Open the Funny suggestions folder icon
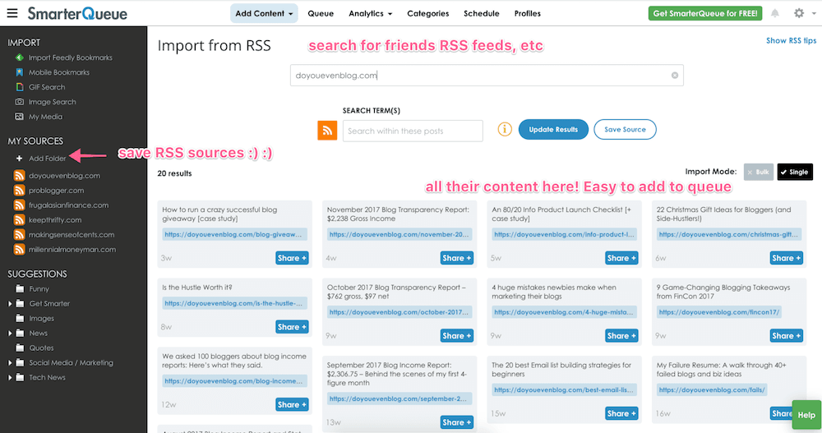This screenshot has width=822, height=433. (20, 289)
